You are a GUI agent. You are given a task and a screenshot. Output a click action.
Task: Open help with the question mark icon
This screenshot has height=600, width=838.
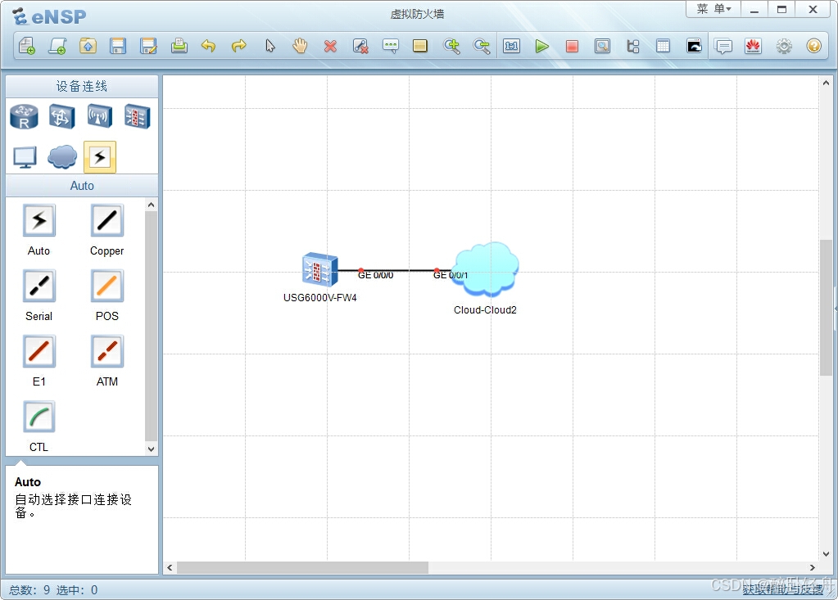point(814,46)
